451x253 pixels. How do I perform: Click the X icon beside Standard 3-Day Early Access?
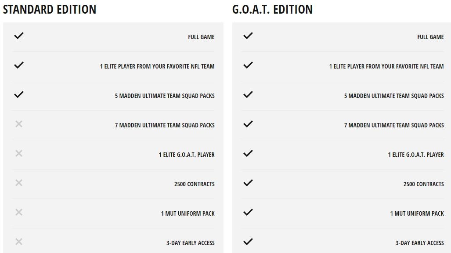pyautogui.click(x=19, y=242)
